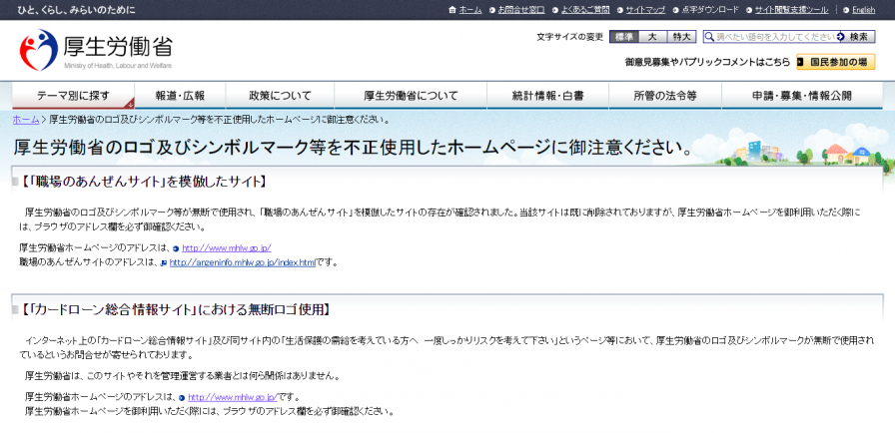Open 統計情報・白書 menu tab
Image resolution: width=895 pixels, height=433 pixels.
[548, 96]
